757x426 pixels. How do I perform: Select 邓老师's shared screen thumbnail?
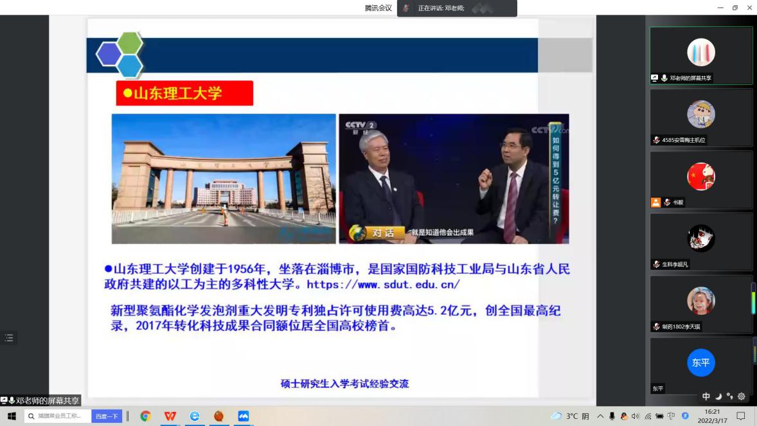pos(700,55)
